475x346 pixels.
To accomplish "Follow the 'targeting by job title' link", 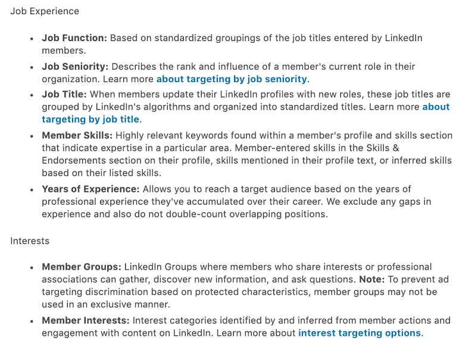I will pos(90,119).
